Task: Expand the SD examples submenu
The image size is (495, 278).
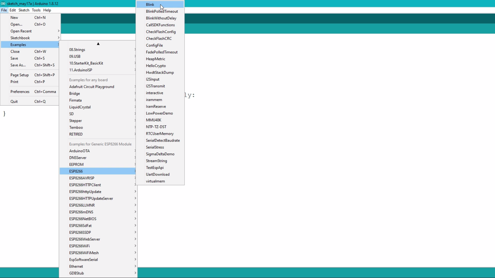Action: pyautogui.click(x=98, y=114)
